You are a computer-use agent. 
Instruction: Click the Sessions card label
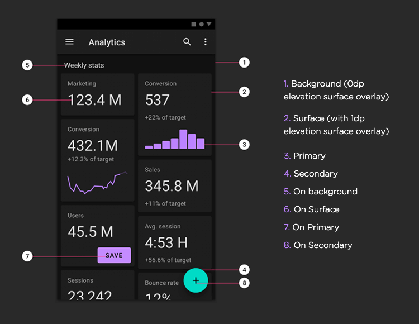(80, 280)
